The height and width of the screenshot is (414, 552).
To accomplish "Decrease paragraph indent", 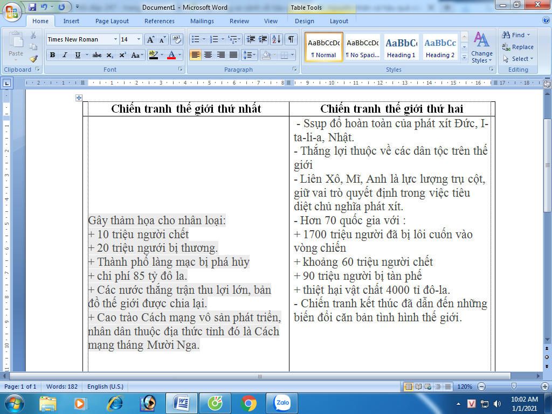I will coord(251,39).
